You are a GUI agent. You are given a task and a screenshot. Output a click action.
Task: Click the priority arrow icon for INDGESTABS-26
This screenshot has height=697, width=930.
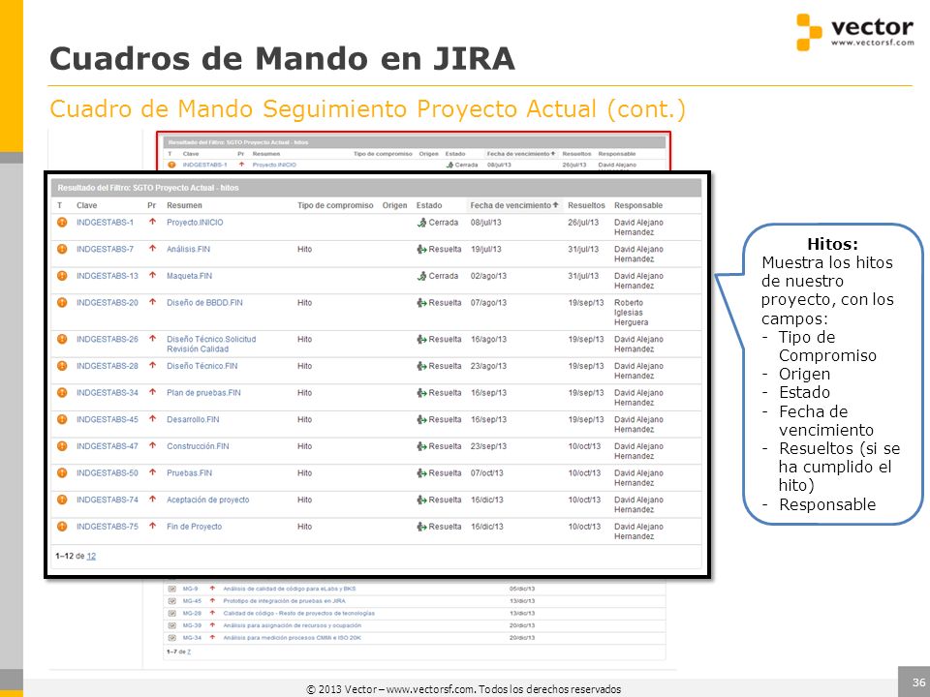[x=152, y=339]
